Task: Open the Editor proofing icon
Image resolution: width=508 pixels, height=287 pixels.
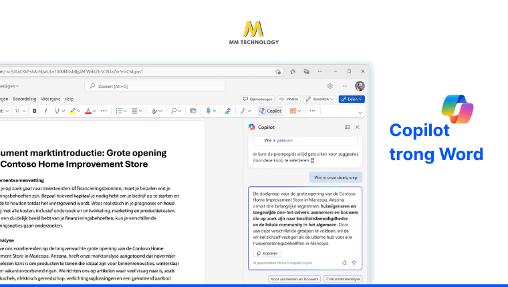Action: 228,111
